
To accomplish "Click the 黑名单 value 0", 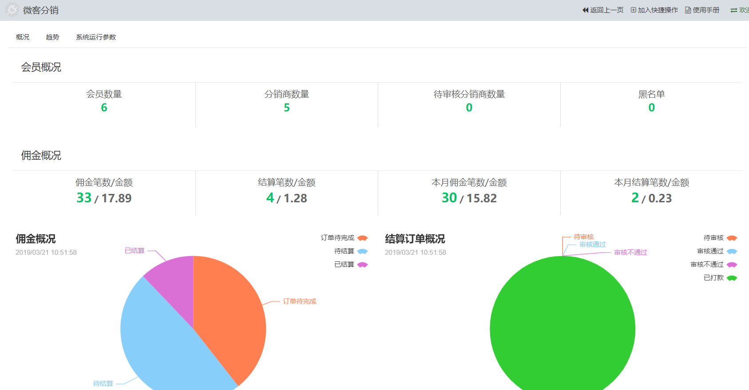I will tap(652, 108).
